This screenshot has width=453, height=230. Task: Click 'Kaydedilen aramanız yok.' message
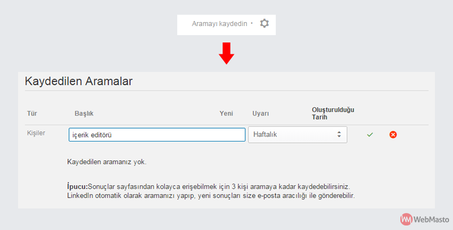tap(107, 162)
